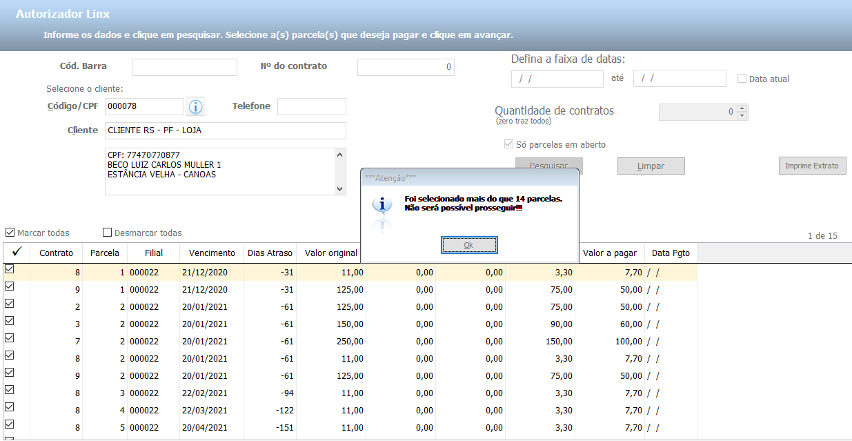Decrease Quantidade de contratos with down arrow
This screenshot has height=441, width=852.
pos(742,115)
